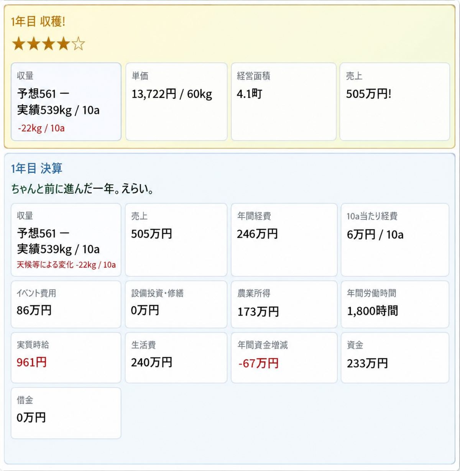
Task: Click the 借金 0万円 card
Action: [x=66, y=413]
